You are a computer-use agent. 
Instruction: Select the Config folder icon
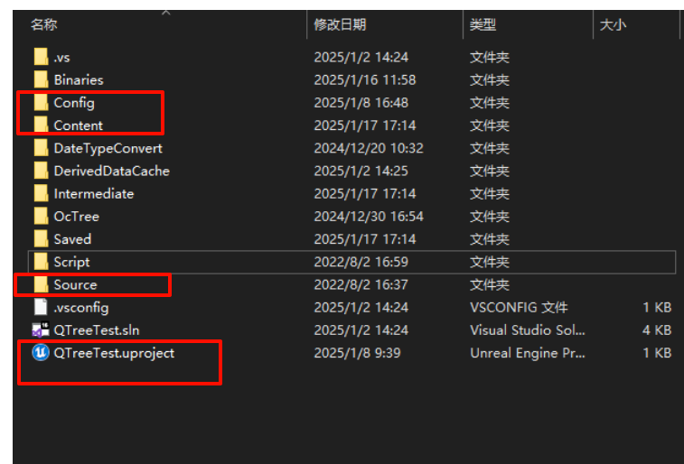point(40,103)
